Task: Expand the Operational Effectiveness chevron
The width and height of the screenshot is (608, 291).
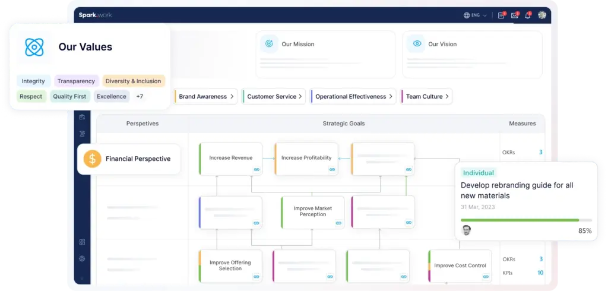Action: tap(391, 97)
